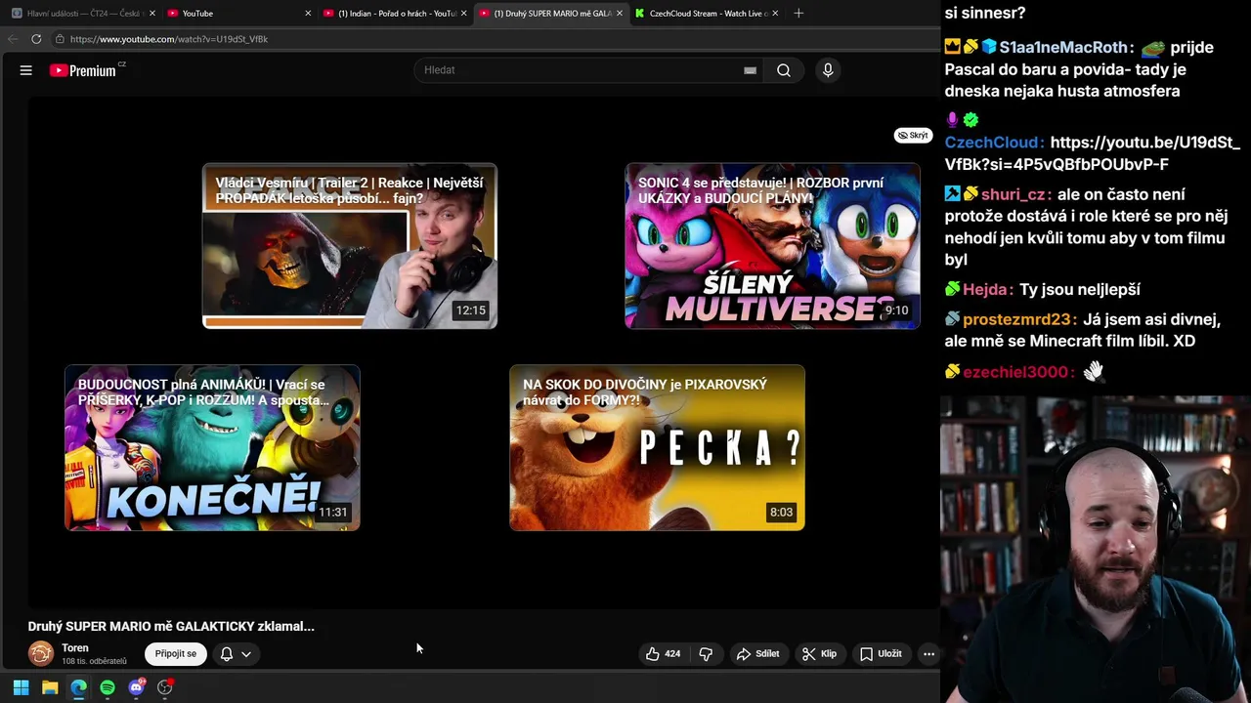The image size is (1251, 703).
Task: Close the Indian - Pořad o hrách tab
Action: (x=463, y=14)
